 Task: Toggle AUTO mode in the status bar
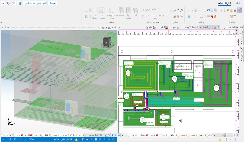(x=14, y=140)
